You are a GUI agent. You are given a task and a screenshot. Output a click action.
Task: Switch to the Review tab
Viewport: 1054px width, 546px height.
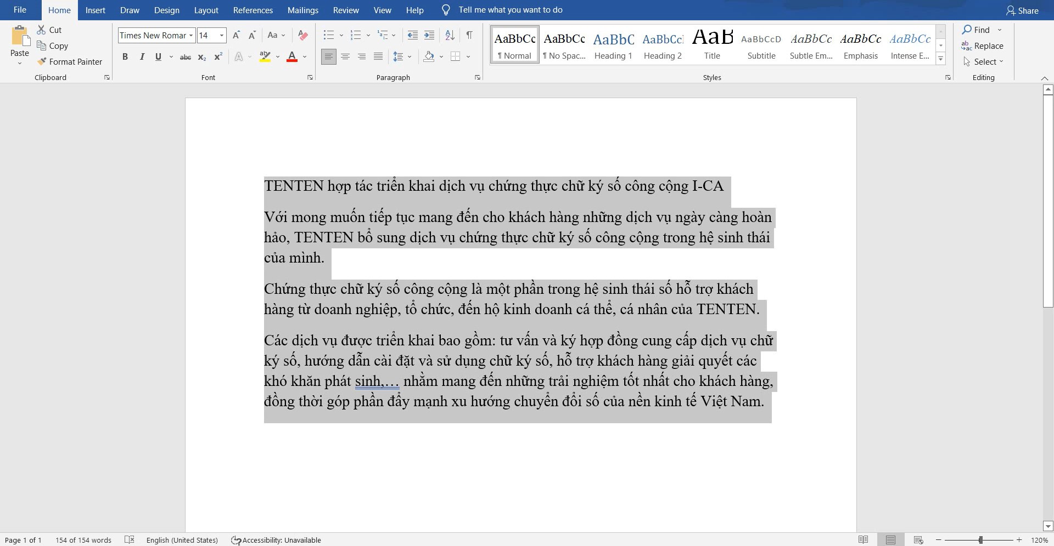tap(346, 10)
